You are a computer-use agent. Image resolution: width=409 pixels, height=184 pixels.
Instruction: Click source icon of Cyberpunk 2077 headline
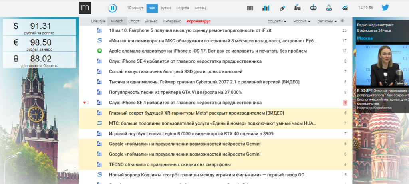99,82
